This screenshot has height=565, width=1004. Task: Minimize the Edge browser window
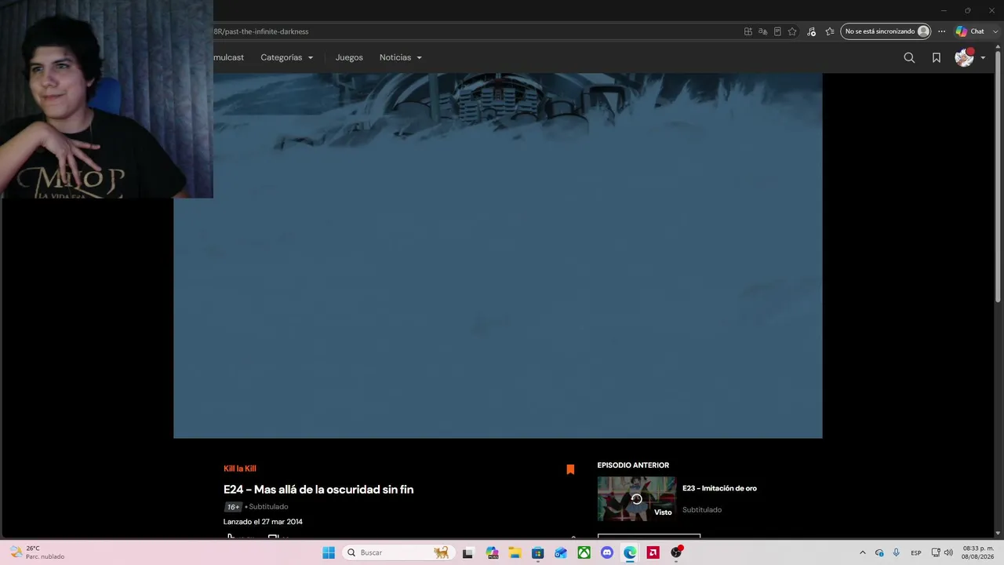(x=944, y=10)
